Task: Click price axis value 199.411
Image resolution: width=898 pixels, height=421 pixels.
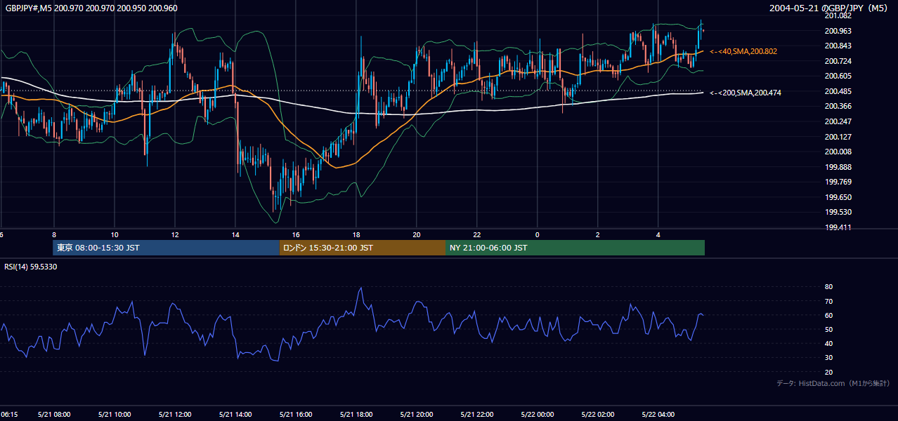Action: [838, 227]
